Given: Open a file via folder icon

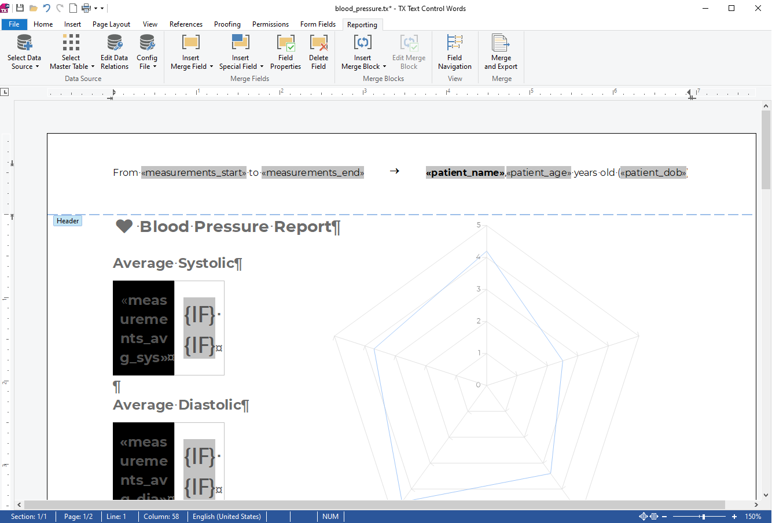Looking at the screenshot, I should click(x=33, y=8).
